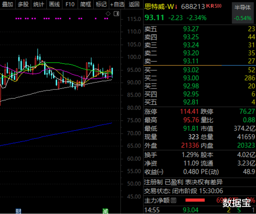Click the 内盘 value 20323
Image resolution: width=256 pixels, height=214 pixels.
[246, 145]
